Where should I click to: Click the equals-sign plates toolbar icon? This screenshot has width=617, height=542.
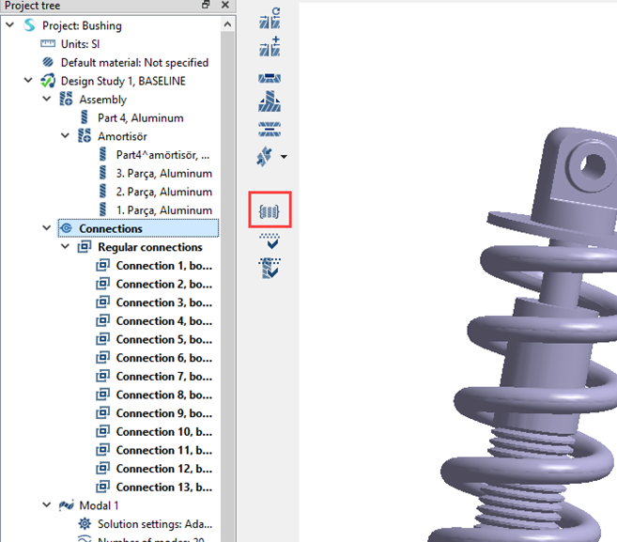click(x=270, y=129)
